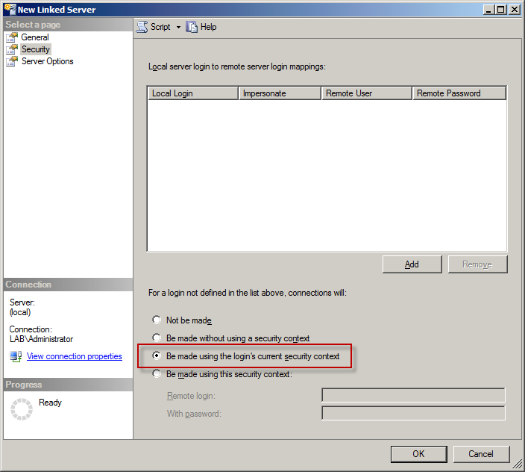Click the Remote login input field

pyautogui.click(x=413, y=395)
